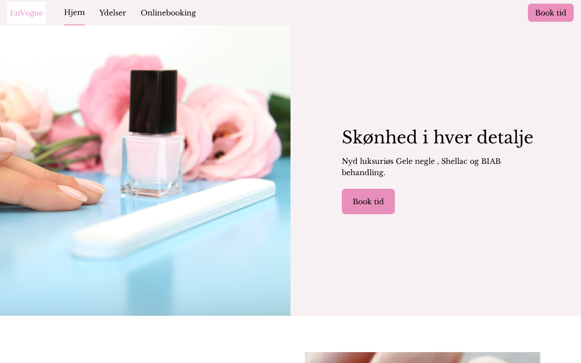Click the EnVogue logo
581x363 pixels.
[x=26, y=13]
